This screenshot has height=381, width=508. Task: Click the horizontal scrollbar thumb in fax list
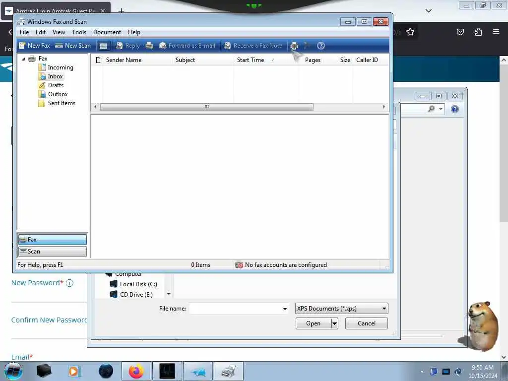click(x=207, y=107)
